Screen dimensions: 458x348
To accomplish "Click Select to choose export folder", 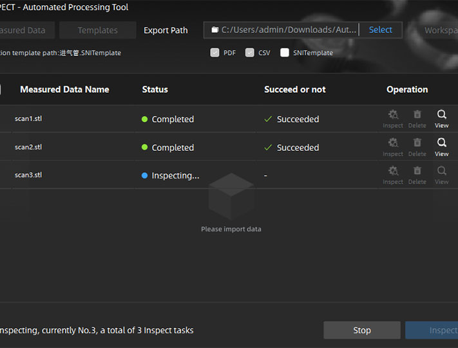I will point(380,30).
